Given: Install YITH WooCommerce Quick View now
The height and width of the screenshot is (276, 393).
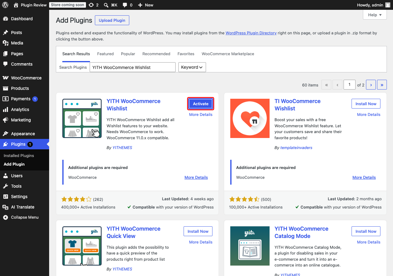Looking at the screenshot, I should pos(198,231).
